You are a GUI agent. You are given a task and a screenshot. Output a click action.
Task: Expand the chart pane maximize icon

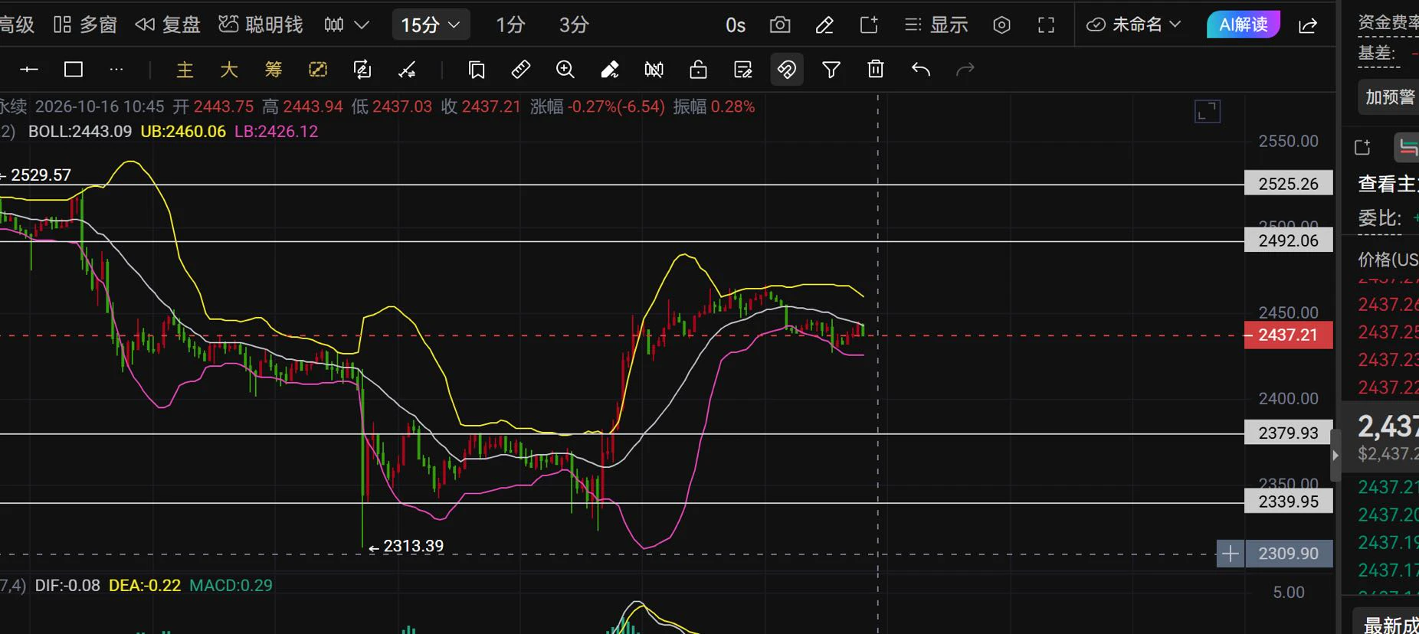click(1208, 112)
